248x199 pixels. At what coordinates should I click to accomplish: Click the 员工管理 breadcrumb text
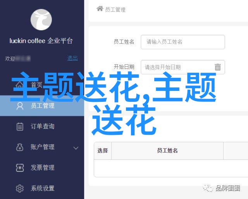pos(115,10)
